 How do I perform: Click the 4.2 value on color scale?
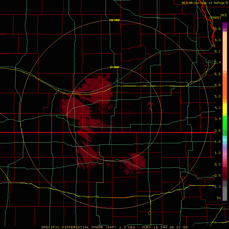point(218,108)
